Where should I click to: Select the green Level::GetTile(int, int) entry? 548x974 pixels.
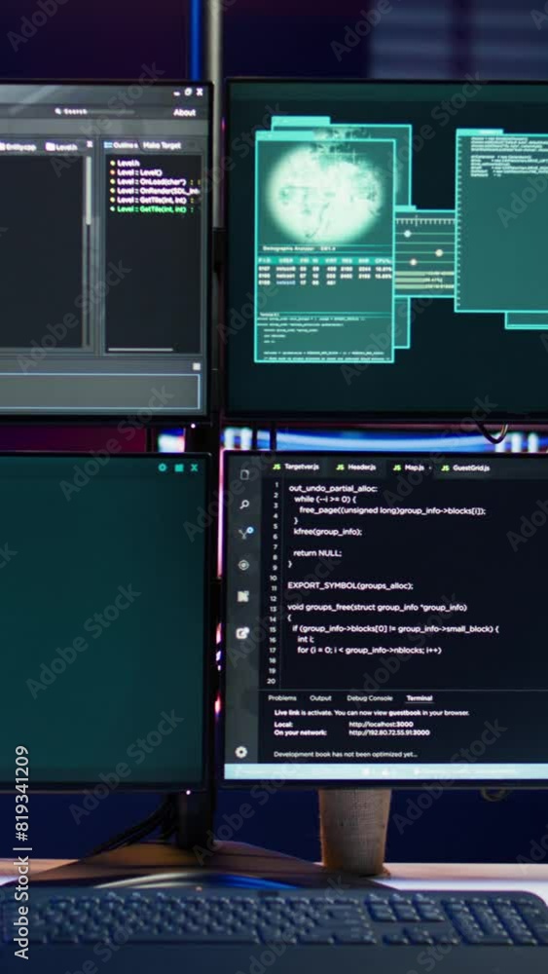click(148, 209)
